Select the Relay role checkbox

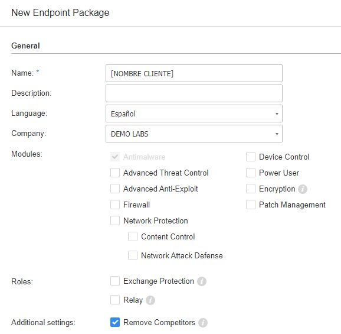click(x=115, y=300)
